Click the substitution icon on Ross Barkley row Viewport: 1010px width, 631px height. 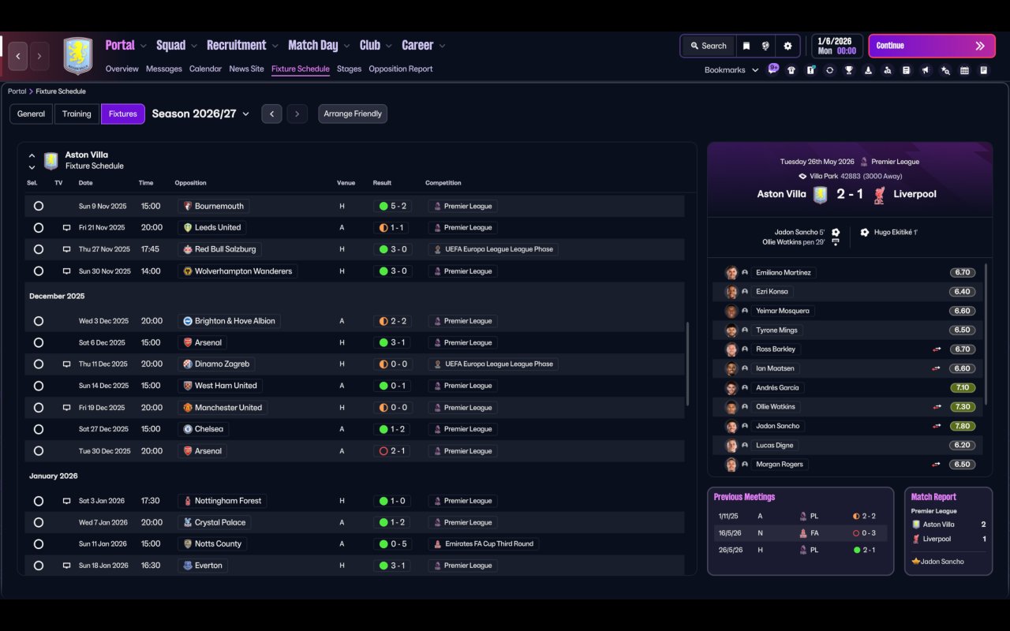click(937, 349)
